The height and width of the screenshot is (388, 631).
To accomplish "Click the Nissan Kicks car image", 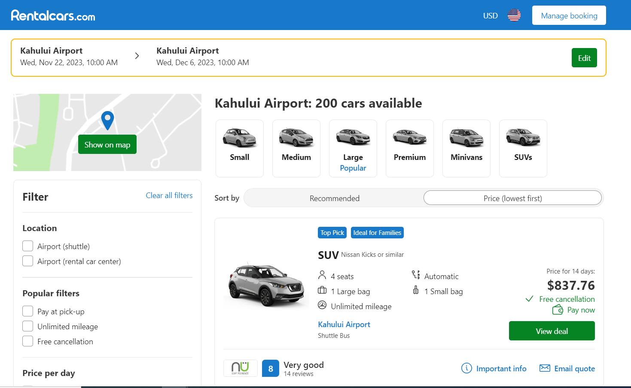I will [x=266, y=285].
